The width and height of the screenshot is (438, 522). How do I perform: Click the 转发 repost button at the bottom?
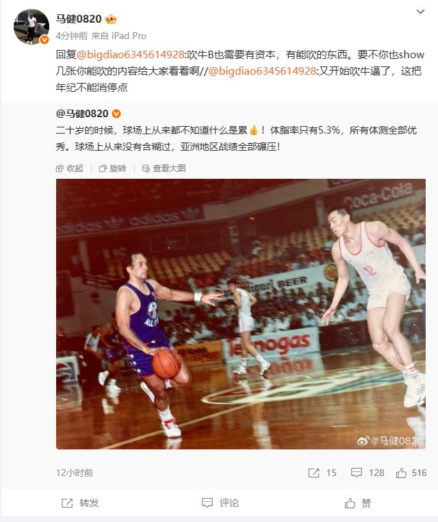tap(80, 503)
